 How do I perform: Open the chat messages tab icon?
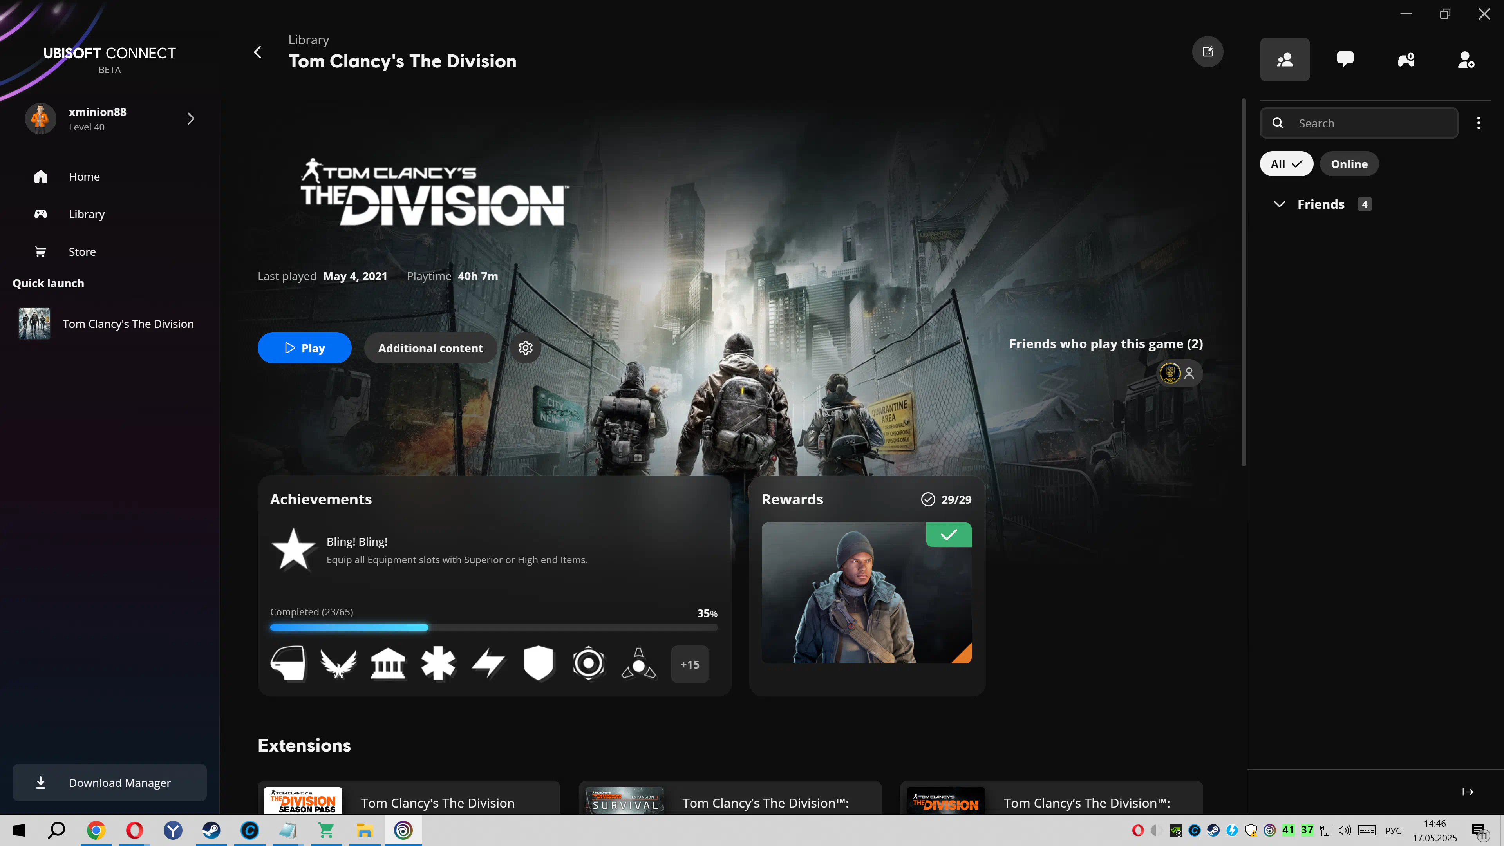1345,60
